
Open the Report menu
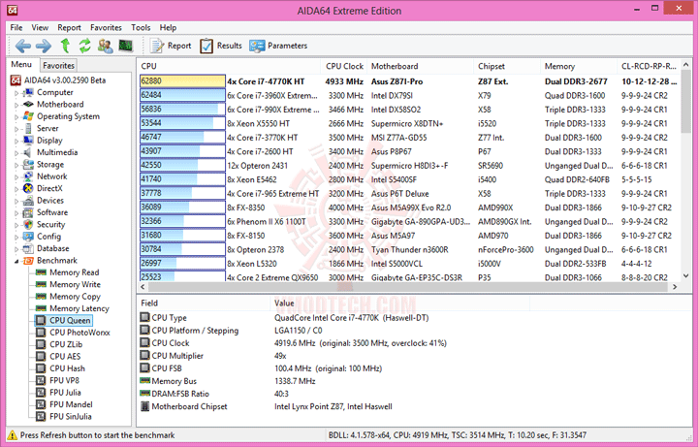pos(69,27)
